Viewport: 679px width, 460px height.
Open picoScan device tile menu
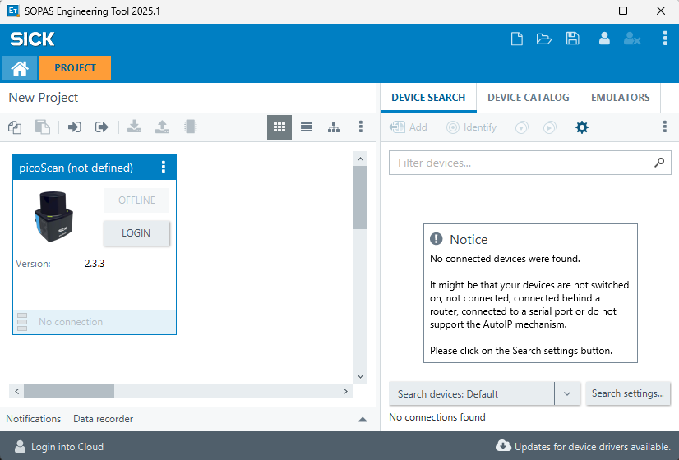tap(164, 167)
